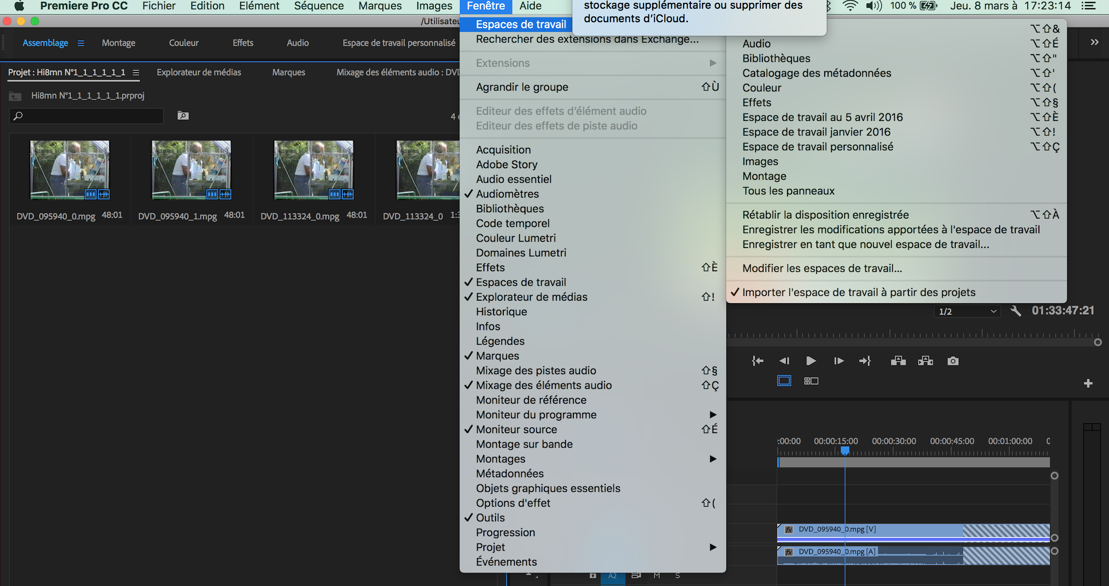Select the DVD_095940_1.mpg thumbnail
This screenshot has height=586, width=1109.
pyautogui.click(x=191, y=170)
